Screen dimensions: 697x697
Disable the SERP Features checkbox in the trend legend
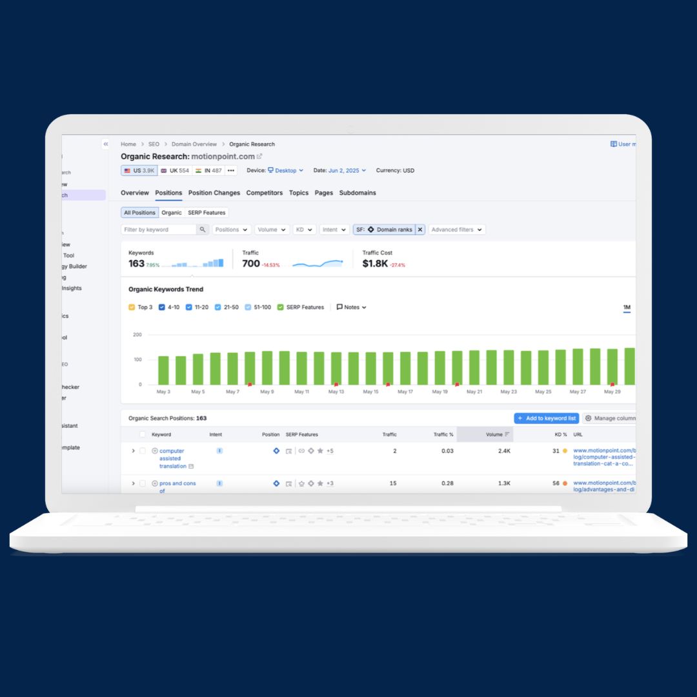click(x=280, y=307)
